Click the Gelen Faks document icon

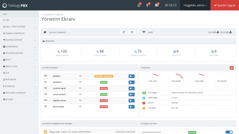point(175,52)
